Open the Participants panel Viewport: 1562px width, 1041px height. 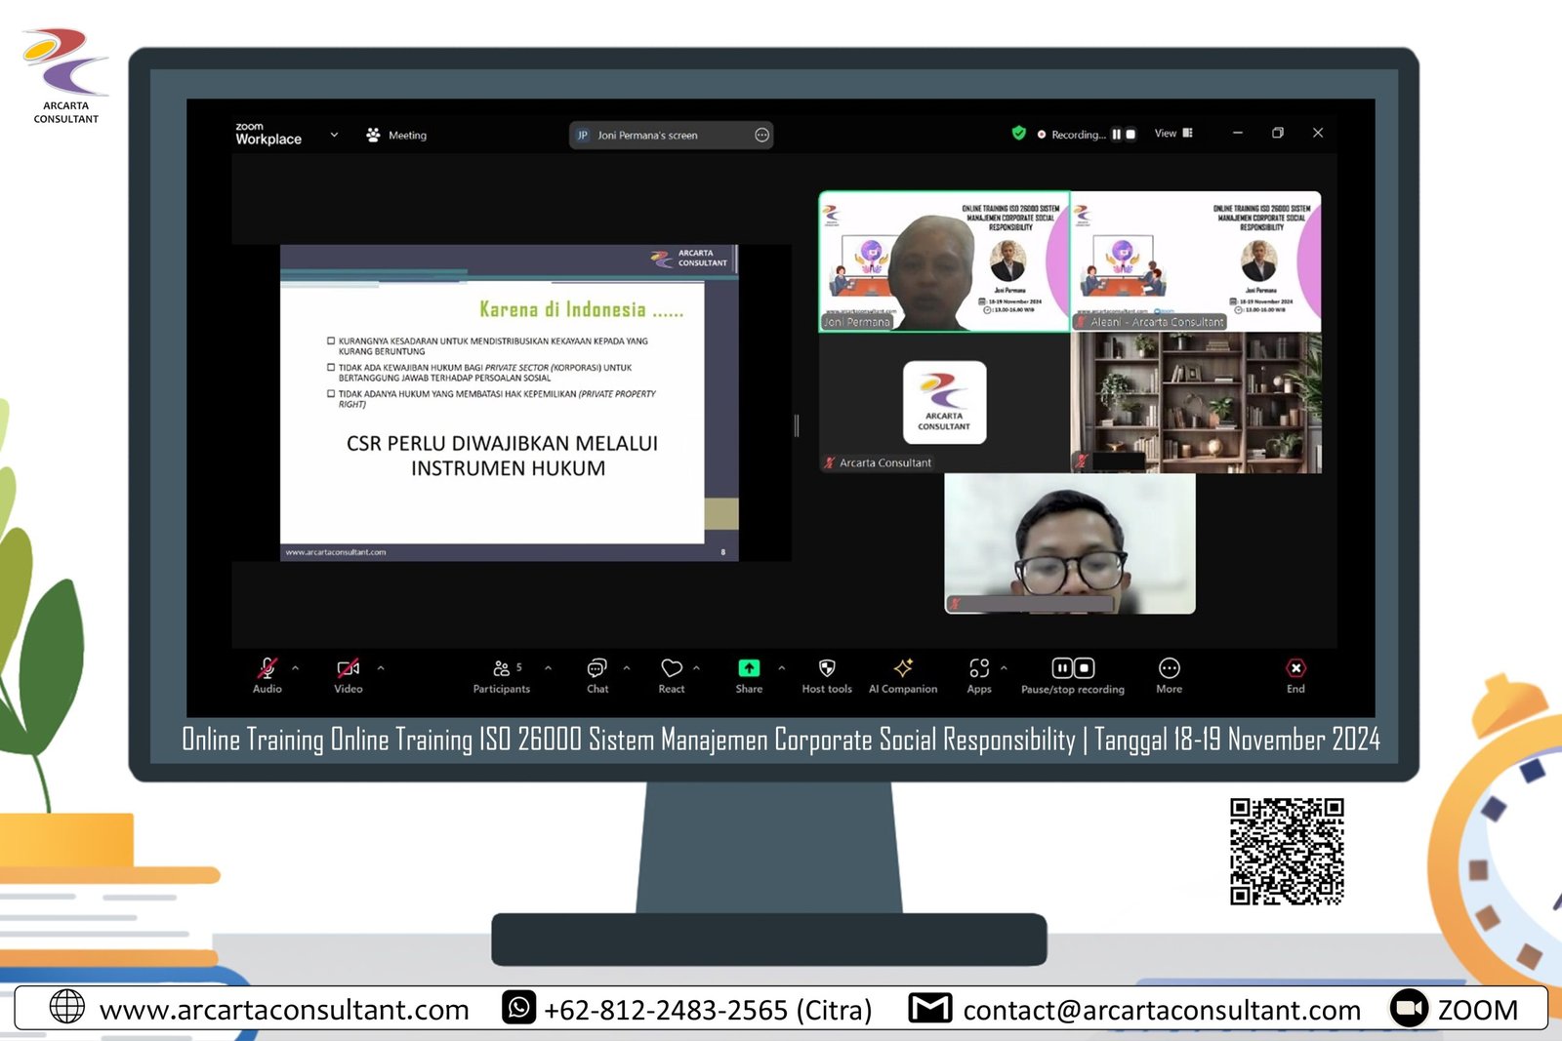click(x=502, y=669)
